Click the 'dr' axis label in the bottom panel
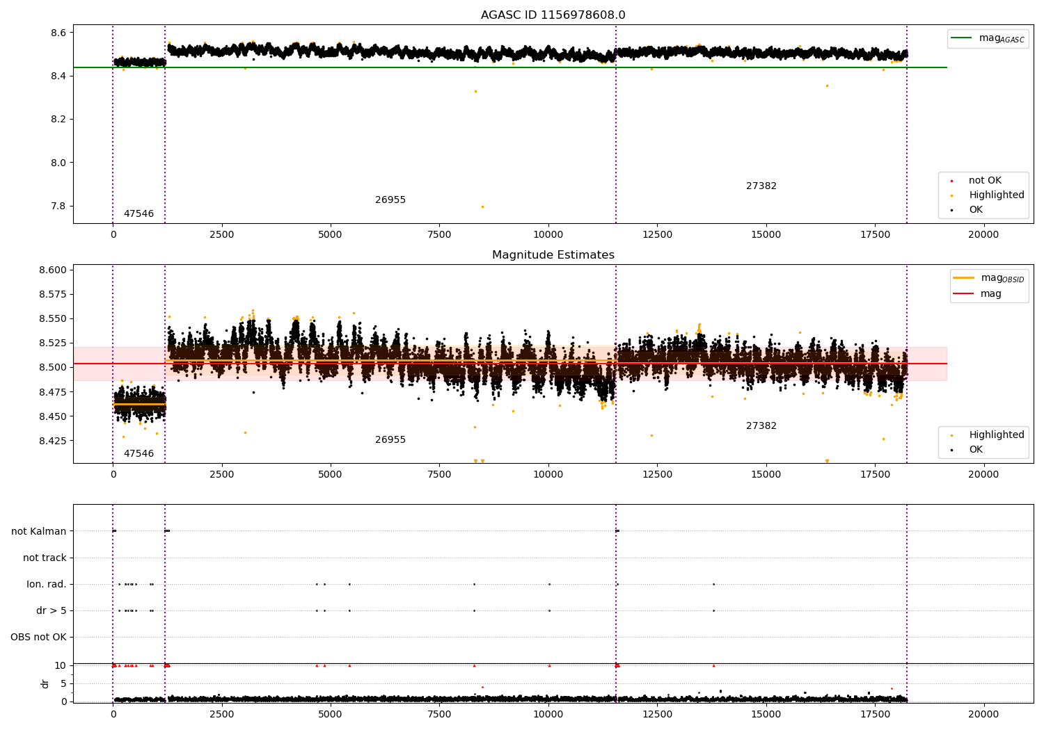Screen dimensions: 1044x730 (x=45, y=683)
